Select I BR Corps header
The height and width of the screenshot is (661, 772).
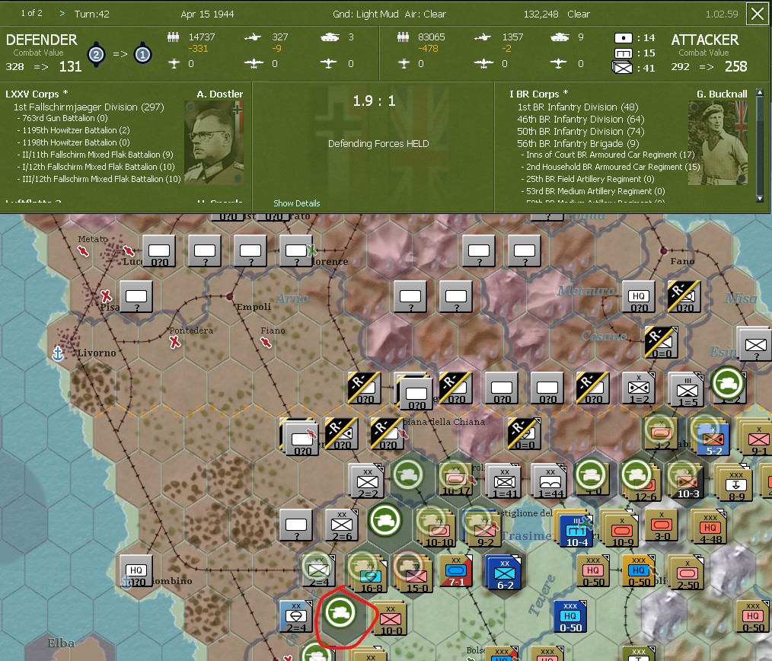pos(538,94)
